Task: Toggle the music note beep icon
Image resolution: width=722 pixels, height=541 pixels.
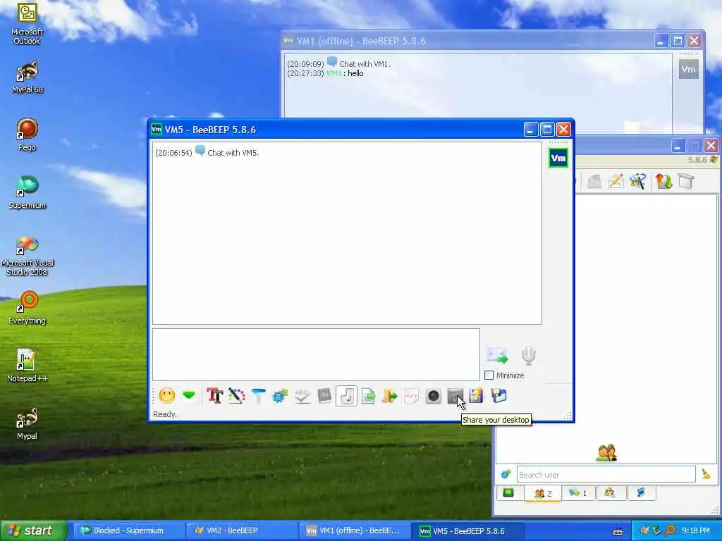Action: click(x=346, y=396)
